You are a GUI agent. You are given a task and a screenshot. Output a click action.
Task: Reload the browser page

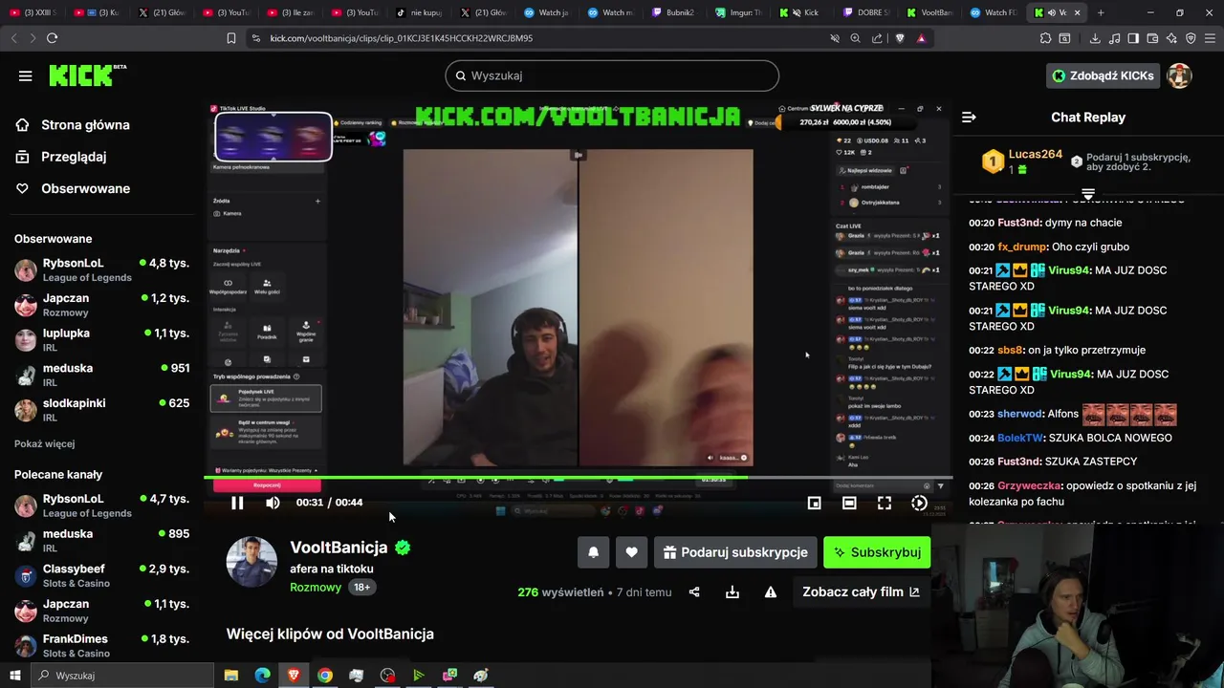tap(52, 38)
